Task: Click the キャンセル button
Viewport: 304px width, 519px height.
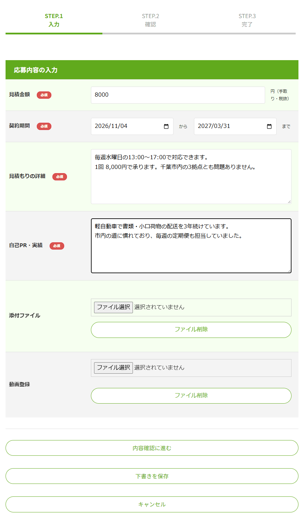Action: tap(152, 504)
